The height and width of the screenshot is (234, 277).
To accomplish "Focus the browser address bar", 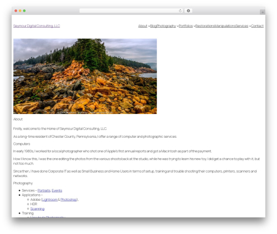I will pos(131,11).
